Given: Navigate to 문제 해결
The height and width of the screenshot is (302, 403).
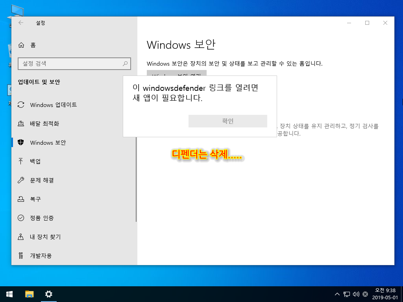Looking at the screenshot, I should [74, 180].
